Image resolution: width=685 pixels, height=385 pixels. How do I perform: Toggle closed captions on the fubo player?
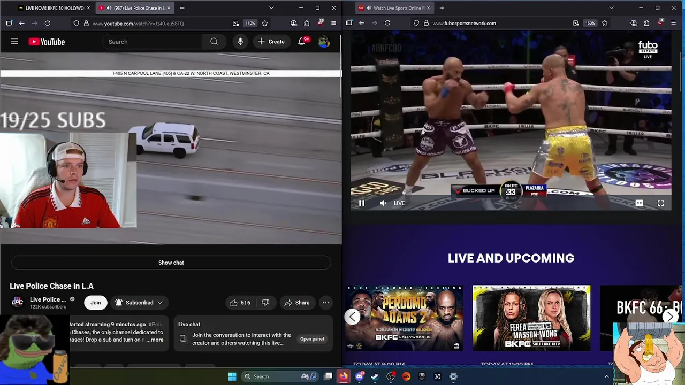(x=639, y=203)
